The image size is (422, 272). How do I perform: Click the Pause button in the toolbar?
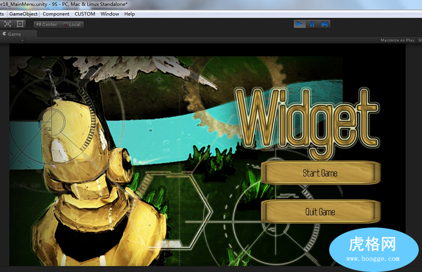pos(312,24)
